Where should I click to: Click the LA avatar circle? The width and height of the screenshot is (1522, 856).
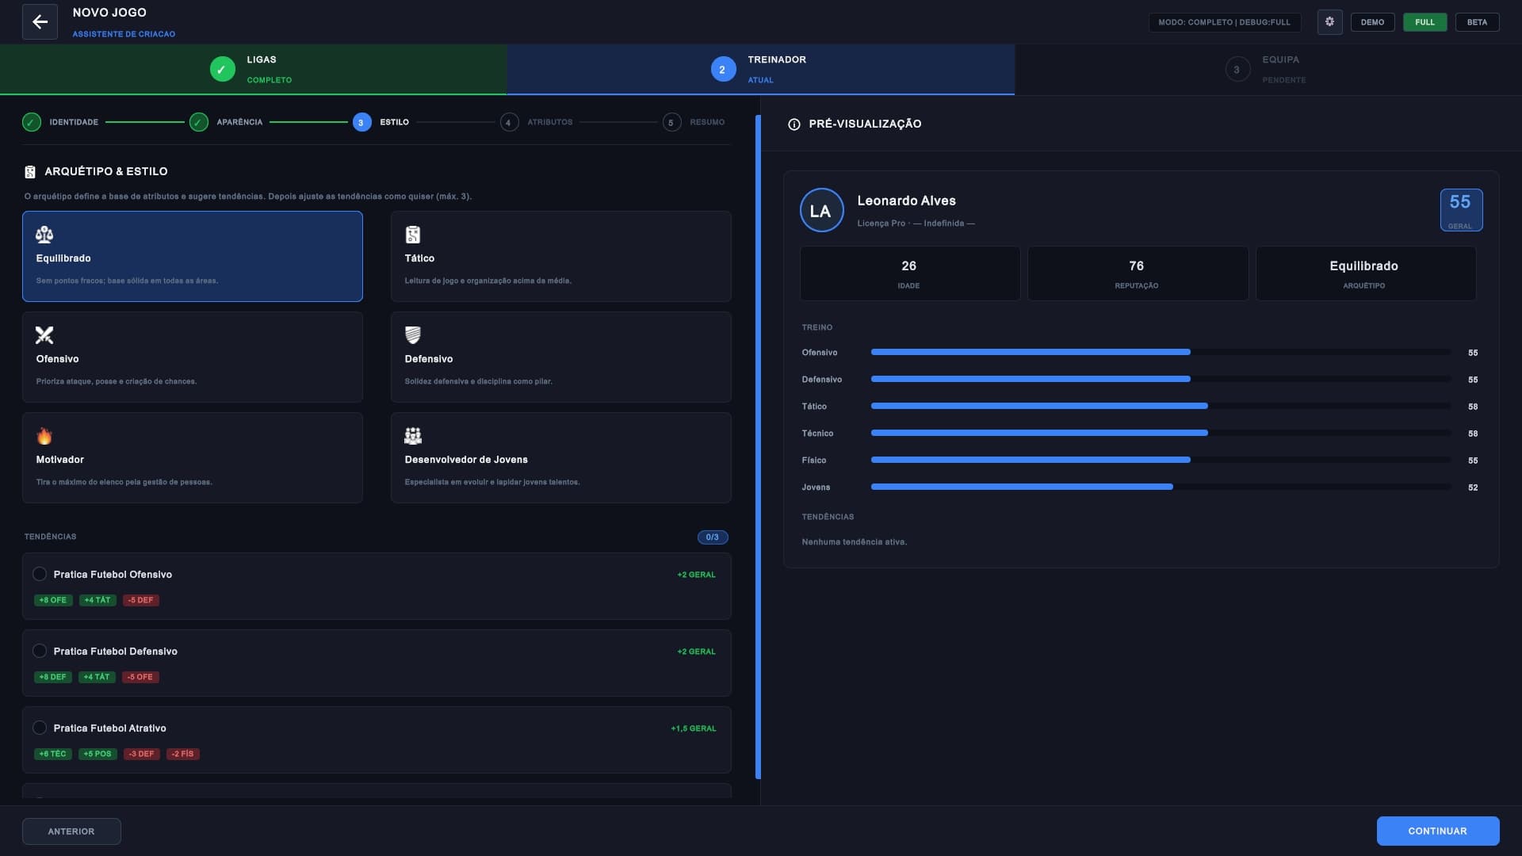tap(821, 211)
